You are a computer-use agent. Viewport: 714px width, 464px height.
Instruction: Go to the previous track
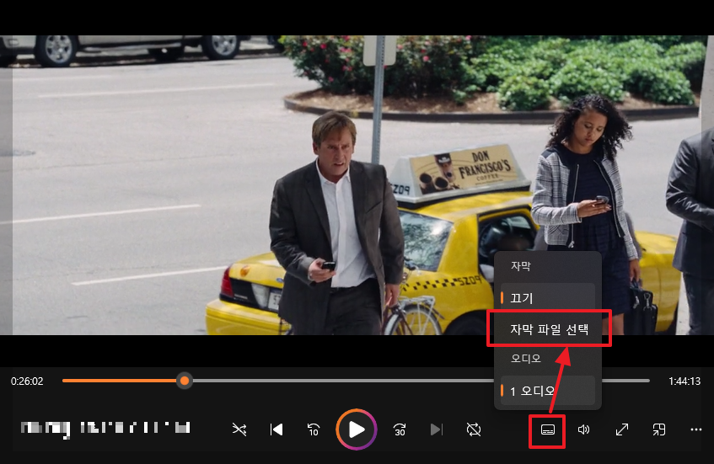[x=276, y=429]
